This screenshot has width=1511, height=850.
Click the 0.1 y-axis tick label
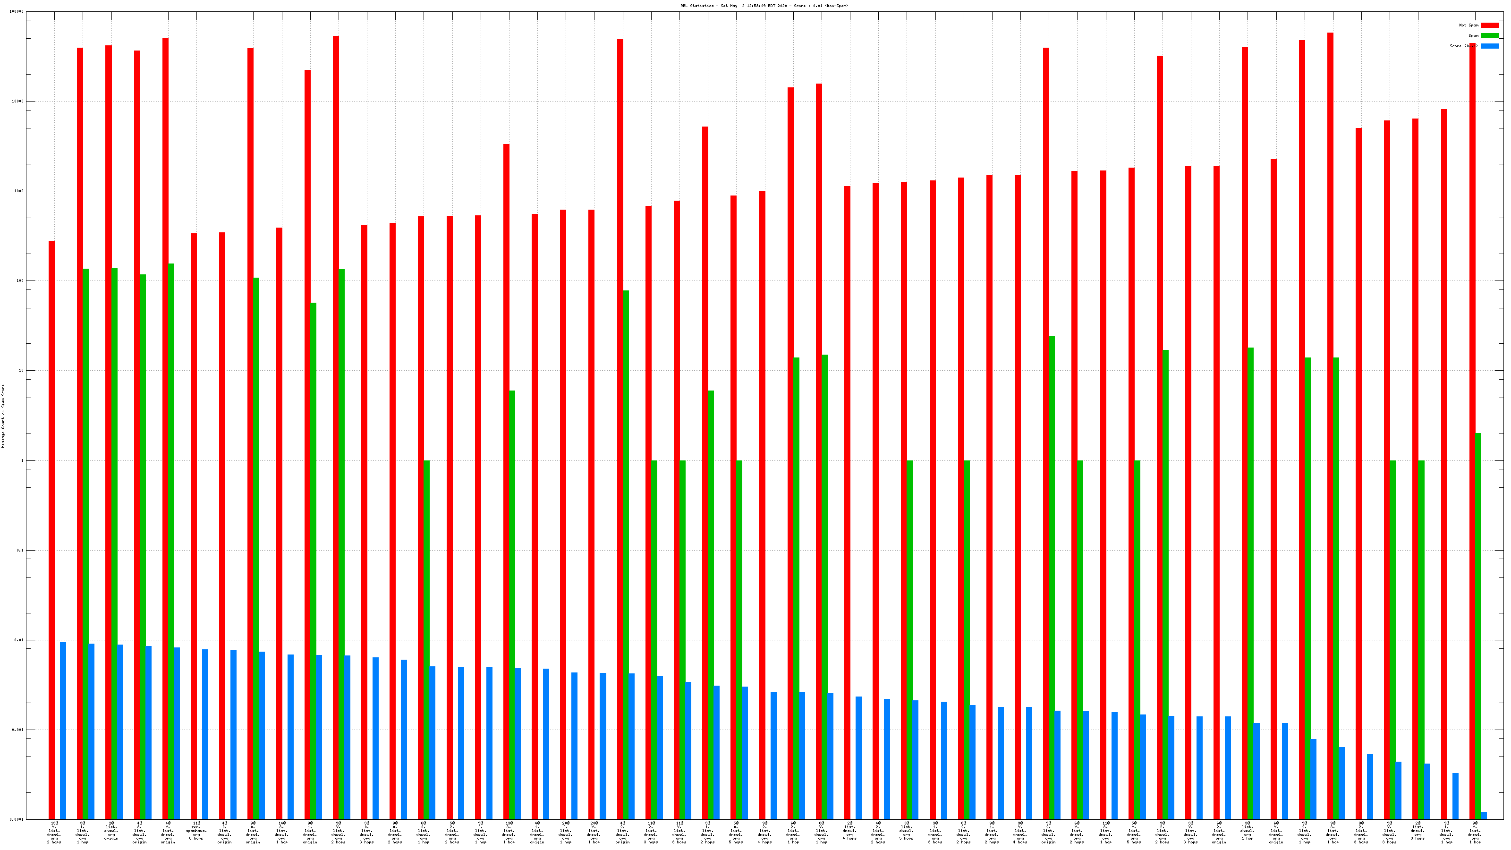[x=20, y=550]
